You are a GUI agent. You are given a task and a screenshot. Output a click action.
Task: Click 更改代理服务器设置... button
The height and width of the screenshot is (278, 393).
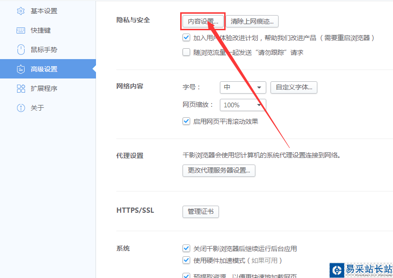(219, 171)
